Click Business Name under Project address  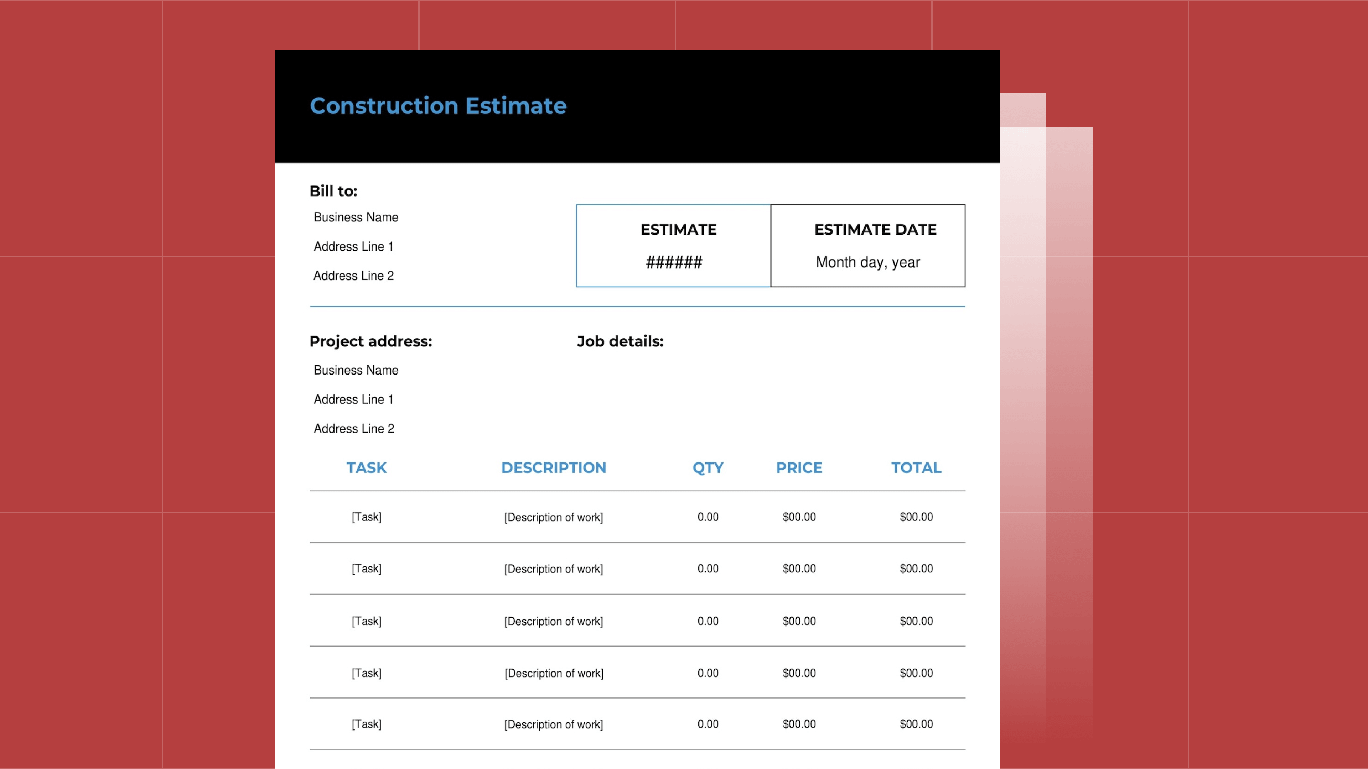[x=356, y=370]
